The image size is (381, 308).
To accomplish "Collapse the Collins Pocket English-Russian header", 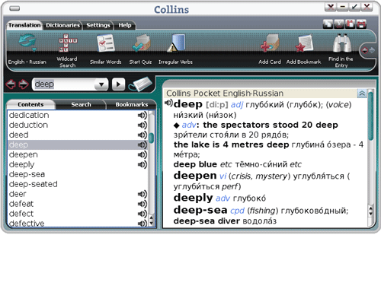I will pos(362,94).
